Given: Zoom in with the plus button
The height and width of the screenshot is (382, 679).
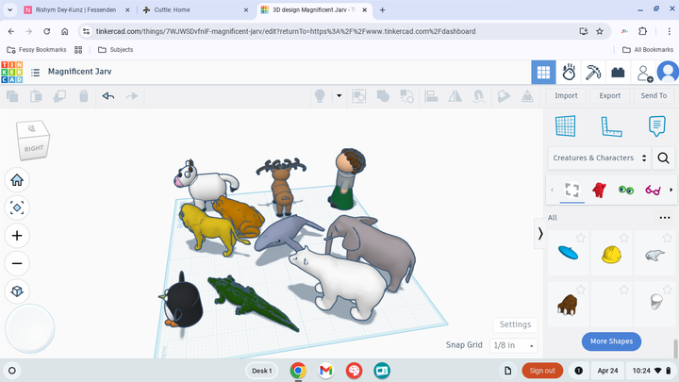Looking at the screenshot, I should [x=17, y=236].
